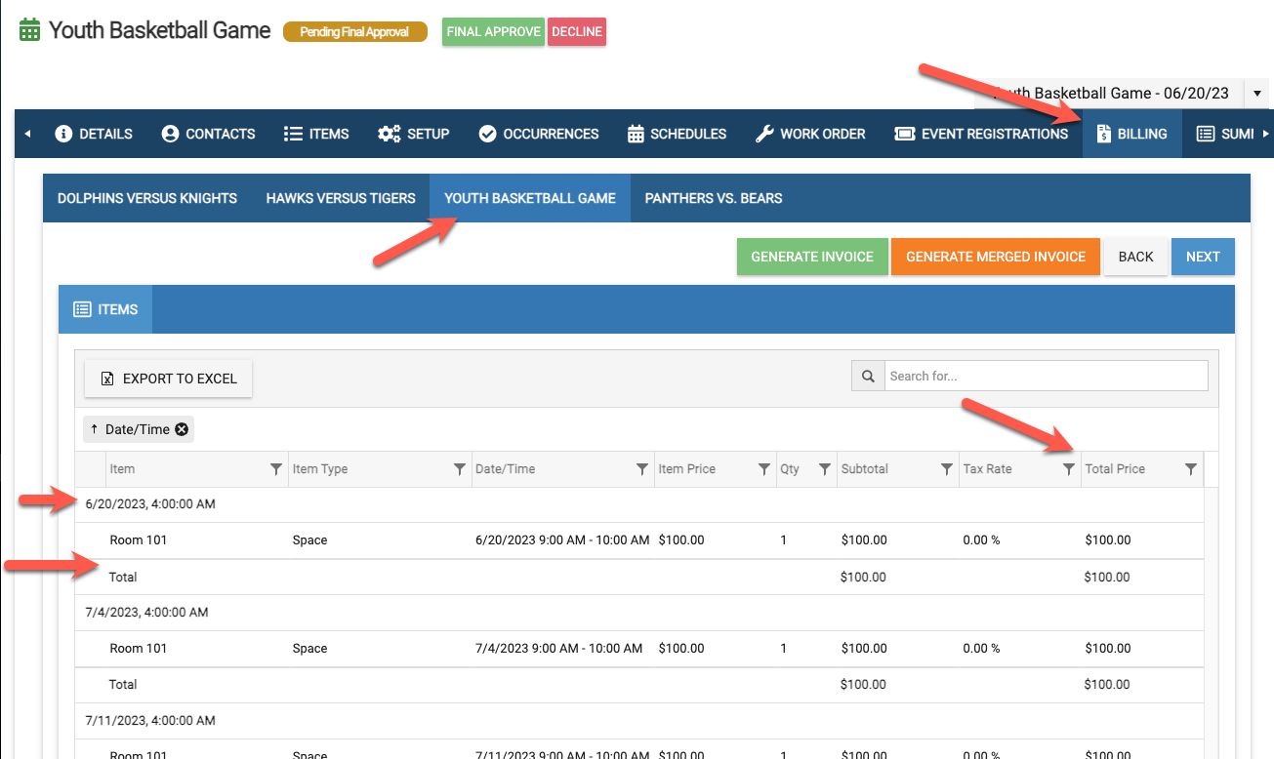Click into the Search for field
This screenshot has height=759, width=1274.
click(1046, 377)
